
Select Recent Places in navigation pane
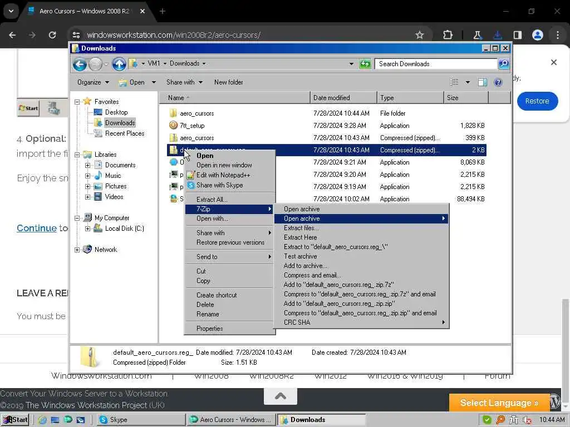tap(125, 133)
